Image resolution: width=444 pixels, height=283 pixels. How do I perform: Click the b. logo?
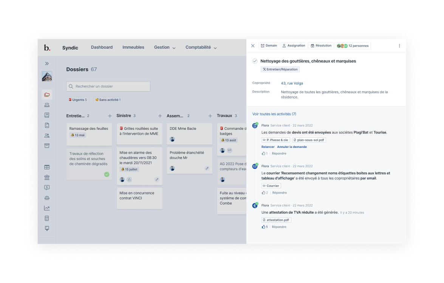[x=47, y=48]
